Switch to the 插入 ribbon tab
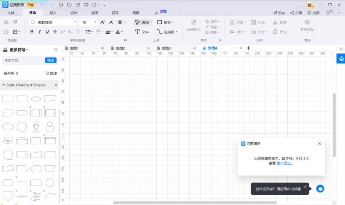Screen dimensions: 345x205 (53, 13)
